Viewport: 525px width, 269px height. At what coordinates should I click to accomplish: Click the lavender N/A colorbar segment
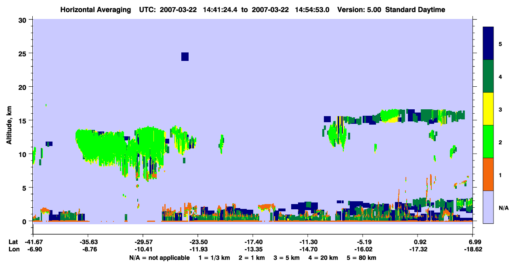click(488, 207)
